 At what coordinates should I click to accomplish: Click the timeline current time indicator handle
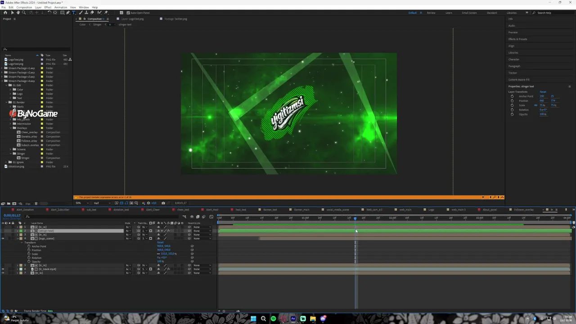point(355,218)
